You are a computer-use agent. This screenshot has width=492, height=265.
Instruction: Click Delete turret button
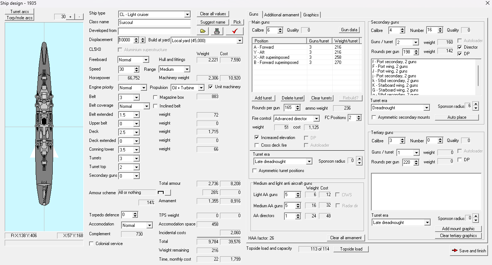click(x=292, y=98)
